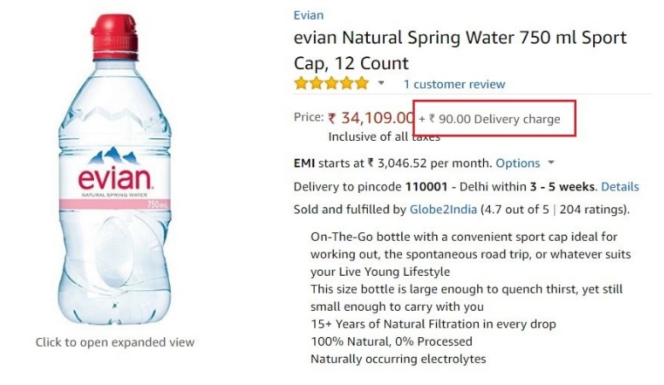Click the ₹ 90.00 Delivery charge text

495,120
